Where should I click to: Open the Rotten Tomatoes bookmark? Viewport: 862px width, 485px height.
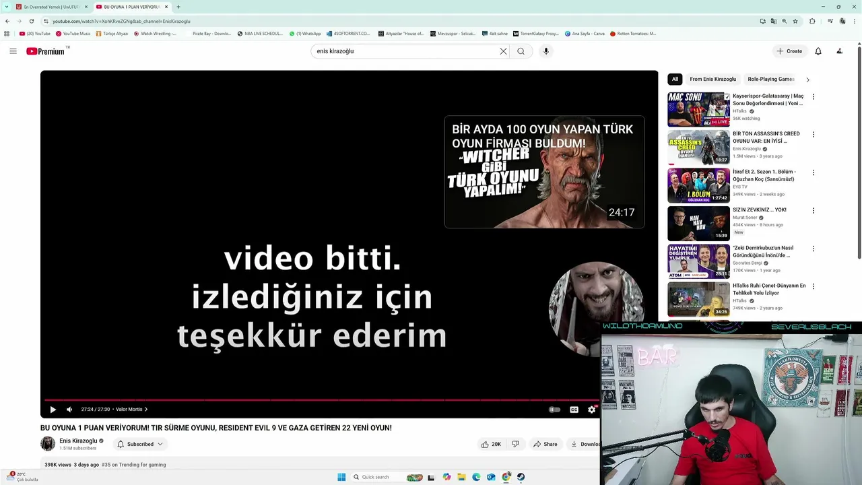(x=633, y=34)
